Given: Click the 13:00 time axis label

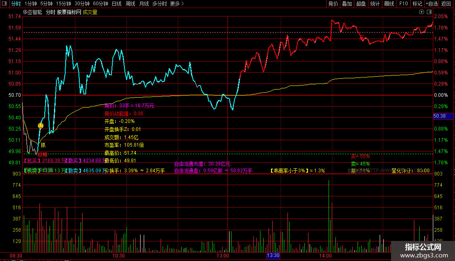Looking at the screenshot, I should coord(223,256).
